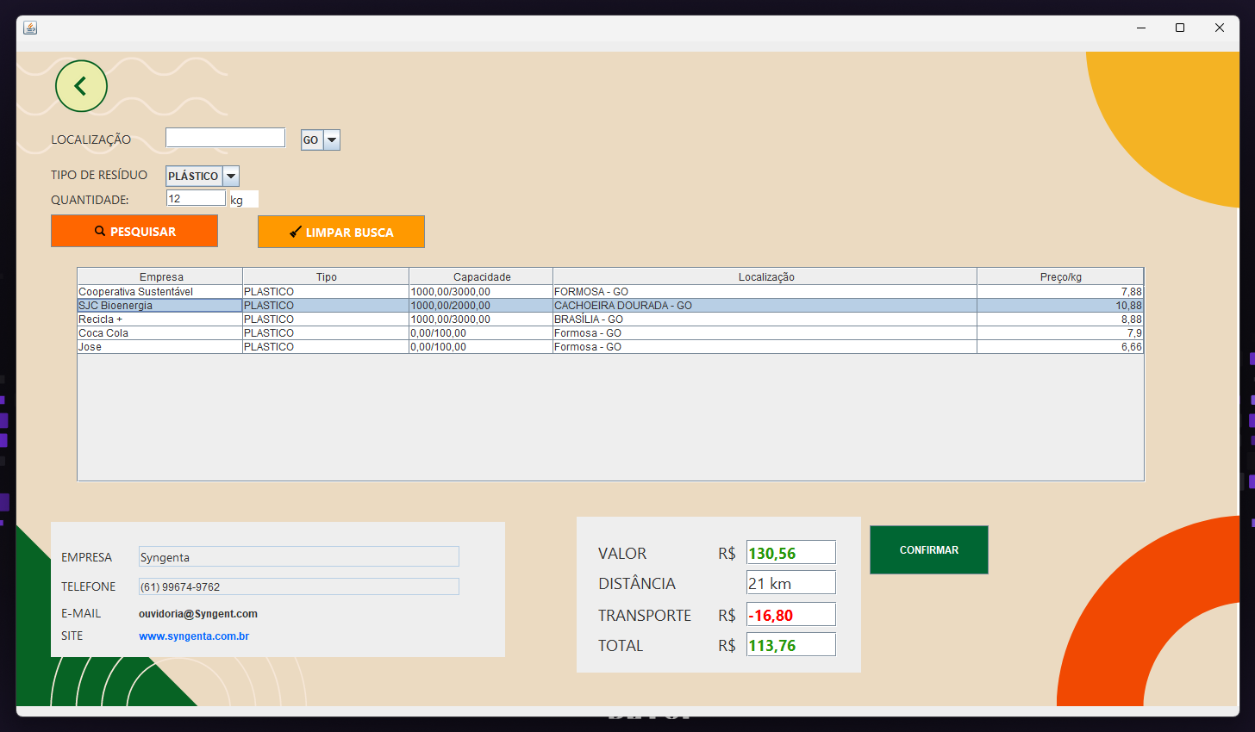The height and width of the screenshot is (732, 1255).
Task: Click the QUANTIDADE input field
Action: [196, 198]
